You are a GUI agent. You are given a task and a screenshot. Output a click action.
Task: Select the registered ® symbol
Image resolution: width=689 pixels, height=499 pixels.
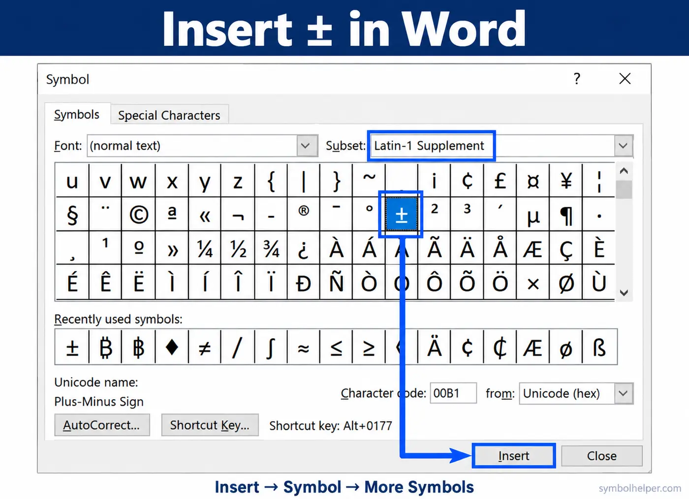304,215
